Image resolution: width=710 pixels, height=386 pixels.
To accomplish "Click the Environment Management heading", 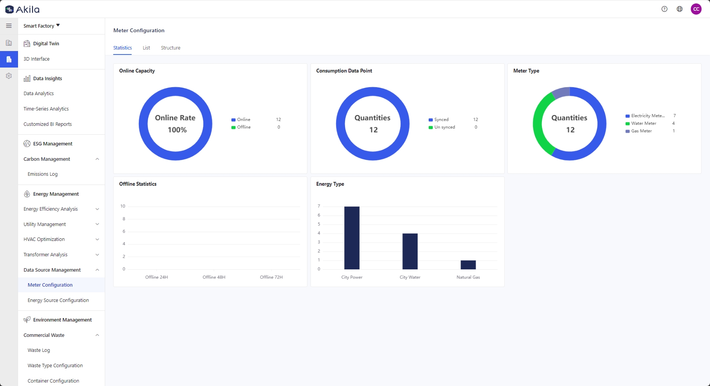I will tap(63, 320).
